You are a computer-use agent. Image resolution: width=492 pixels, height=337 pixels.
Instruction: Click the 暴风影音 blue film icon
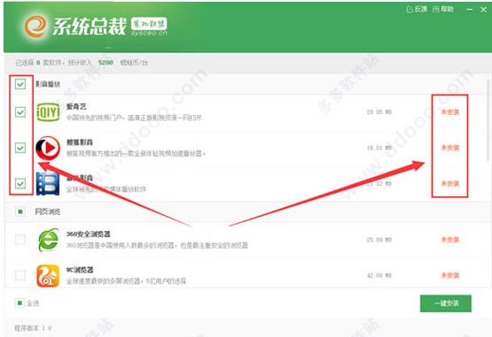(48, 183)
